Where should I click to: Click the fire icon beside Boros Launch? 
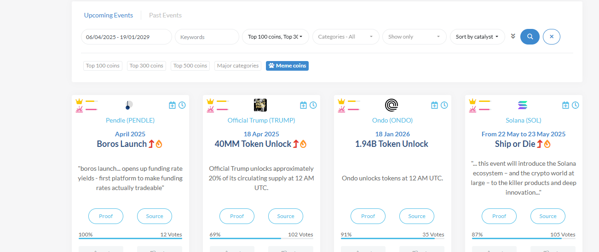[159, 144]
